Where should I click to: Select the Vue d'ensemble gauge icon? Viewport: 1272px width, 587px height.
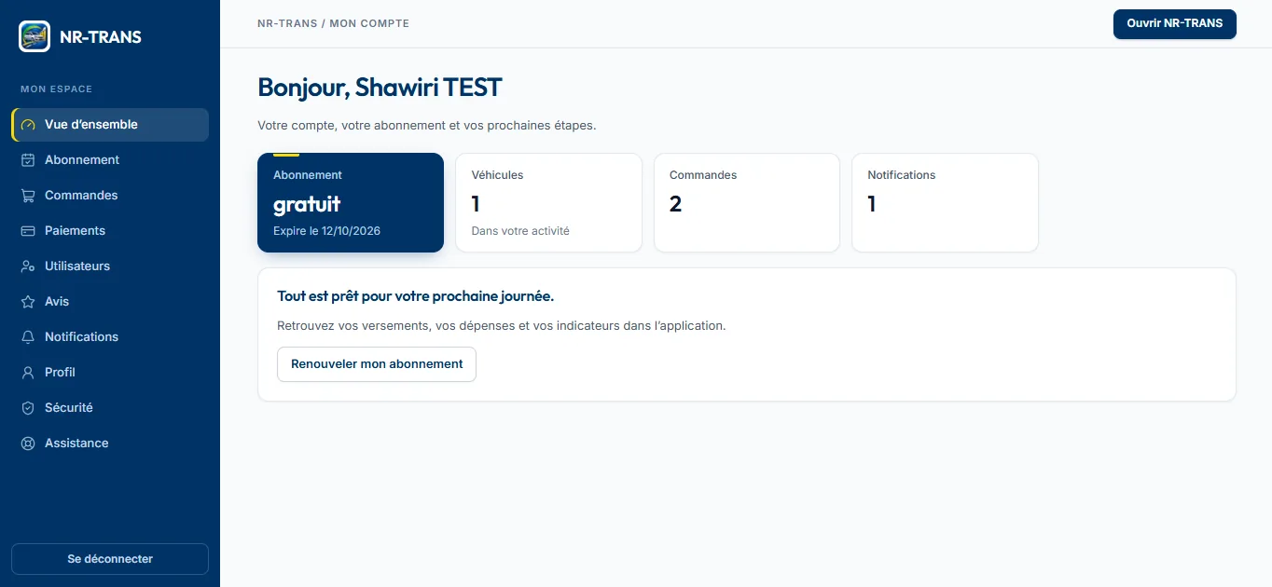click(x=28, y=125)
